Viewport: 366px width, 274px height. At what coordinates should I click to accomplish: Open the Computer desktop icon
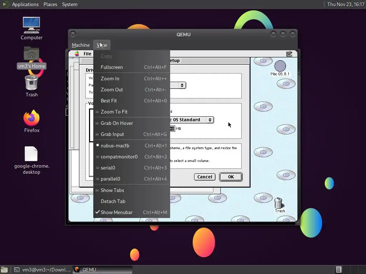tap(31, 25)
